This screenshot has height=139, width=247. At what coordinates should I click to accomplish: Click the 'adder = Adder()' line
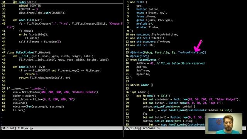(24, 96)
